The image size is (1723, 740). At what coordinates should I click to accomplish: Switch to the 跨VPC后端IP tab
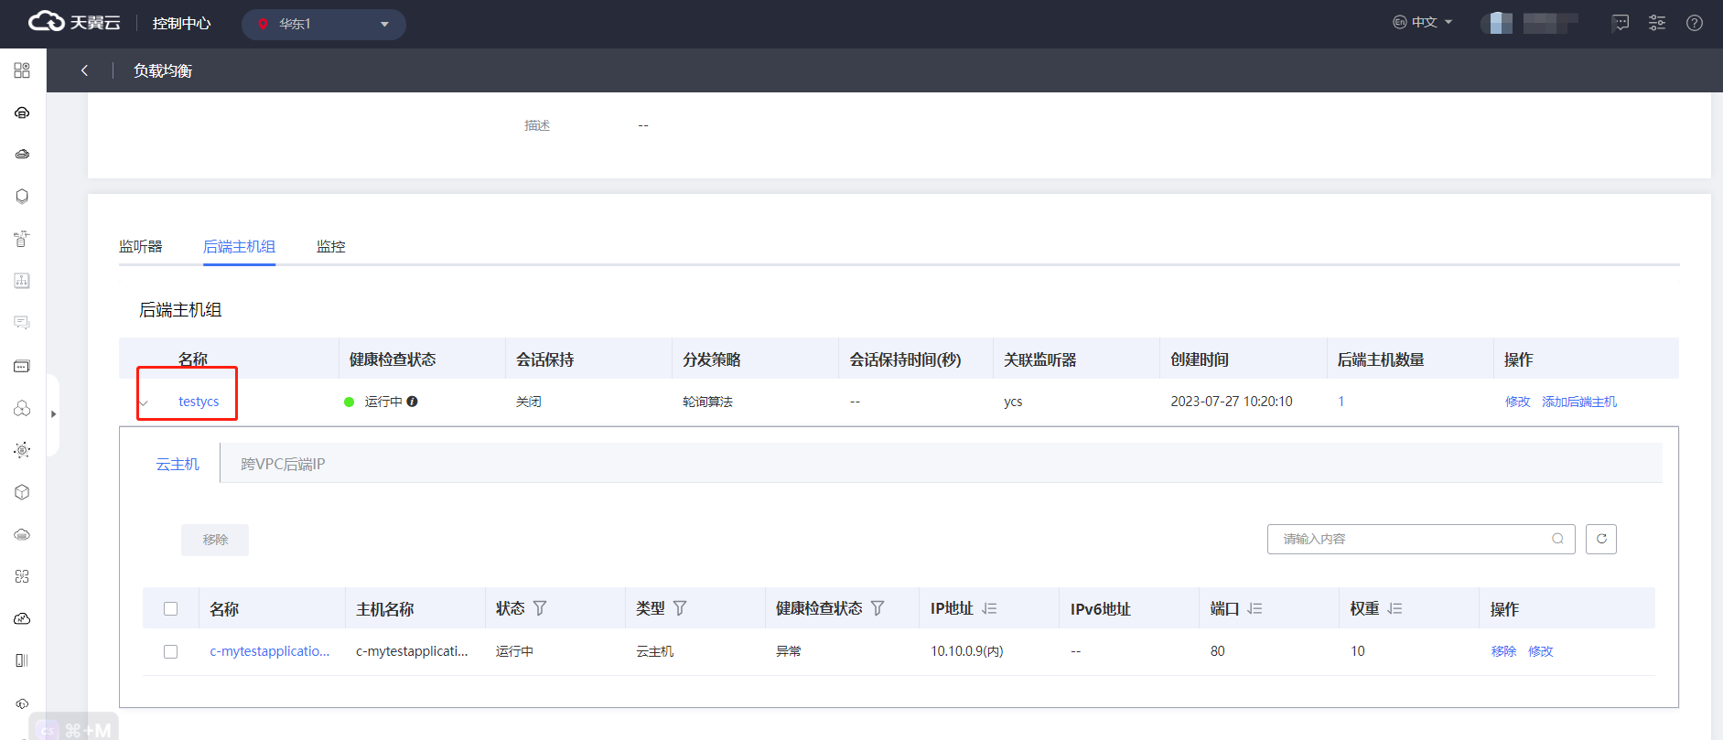coord(282,464)
